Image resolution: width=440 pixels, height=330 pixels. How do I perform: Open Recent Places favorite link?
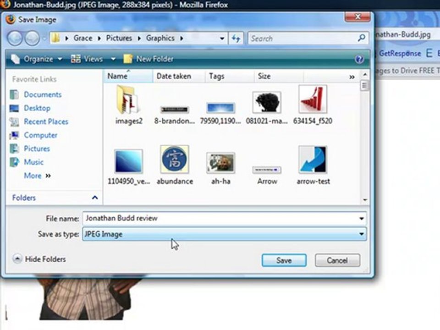pyautogui.click(x=46, y=121)
